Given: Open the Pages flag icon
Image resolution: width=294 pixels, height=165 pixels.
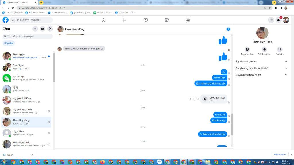Looking at the screenshot, I should tap(125, 20).
